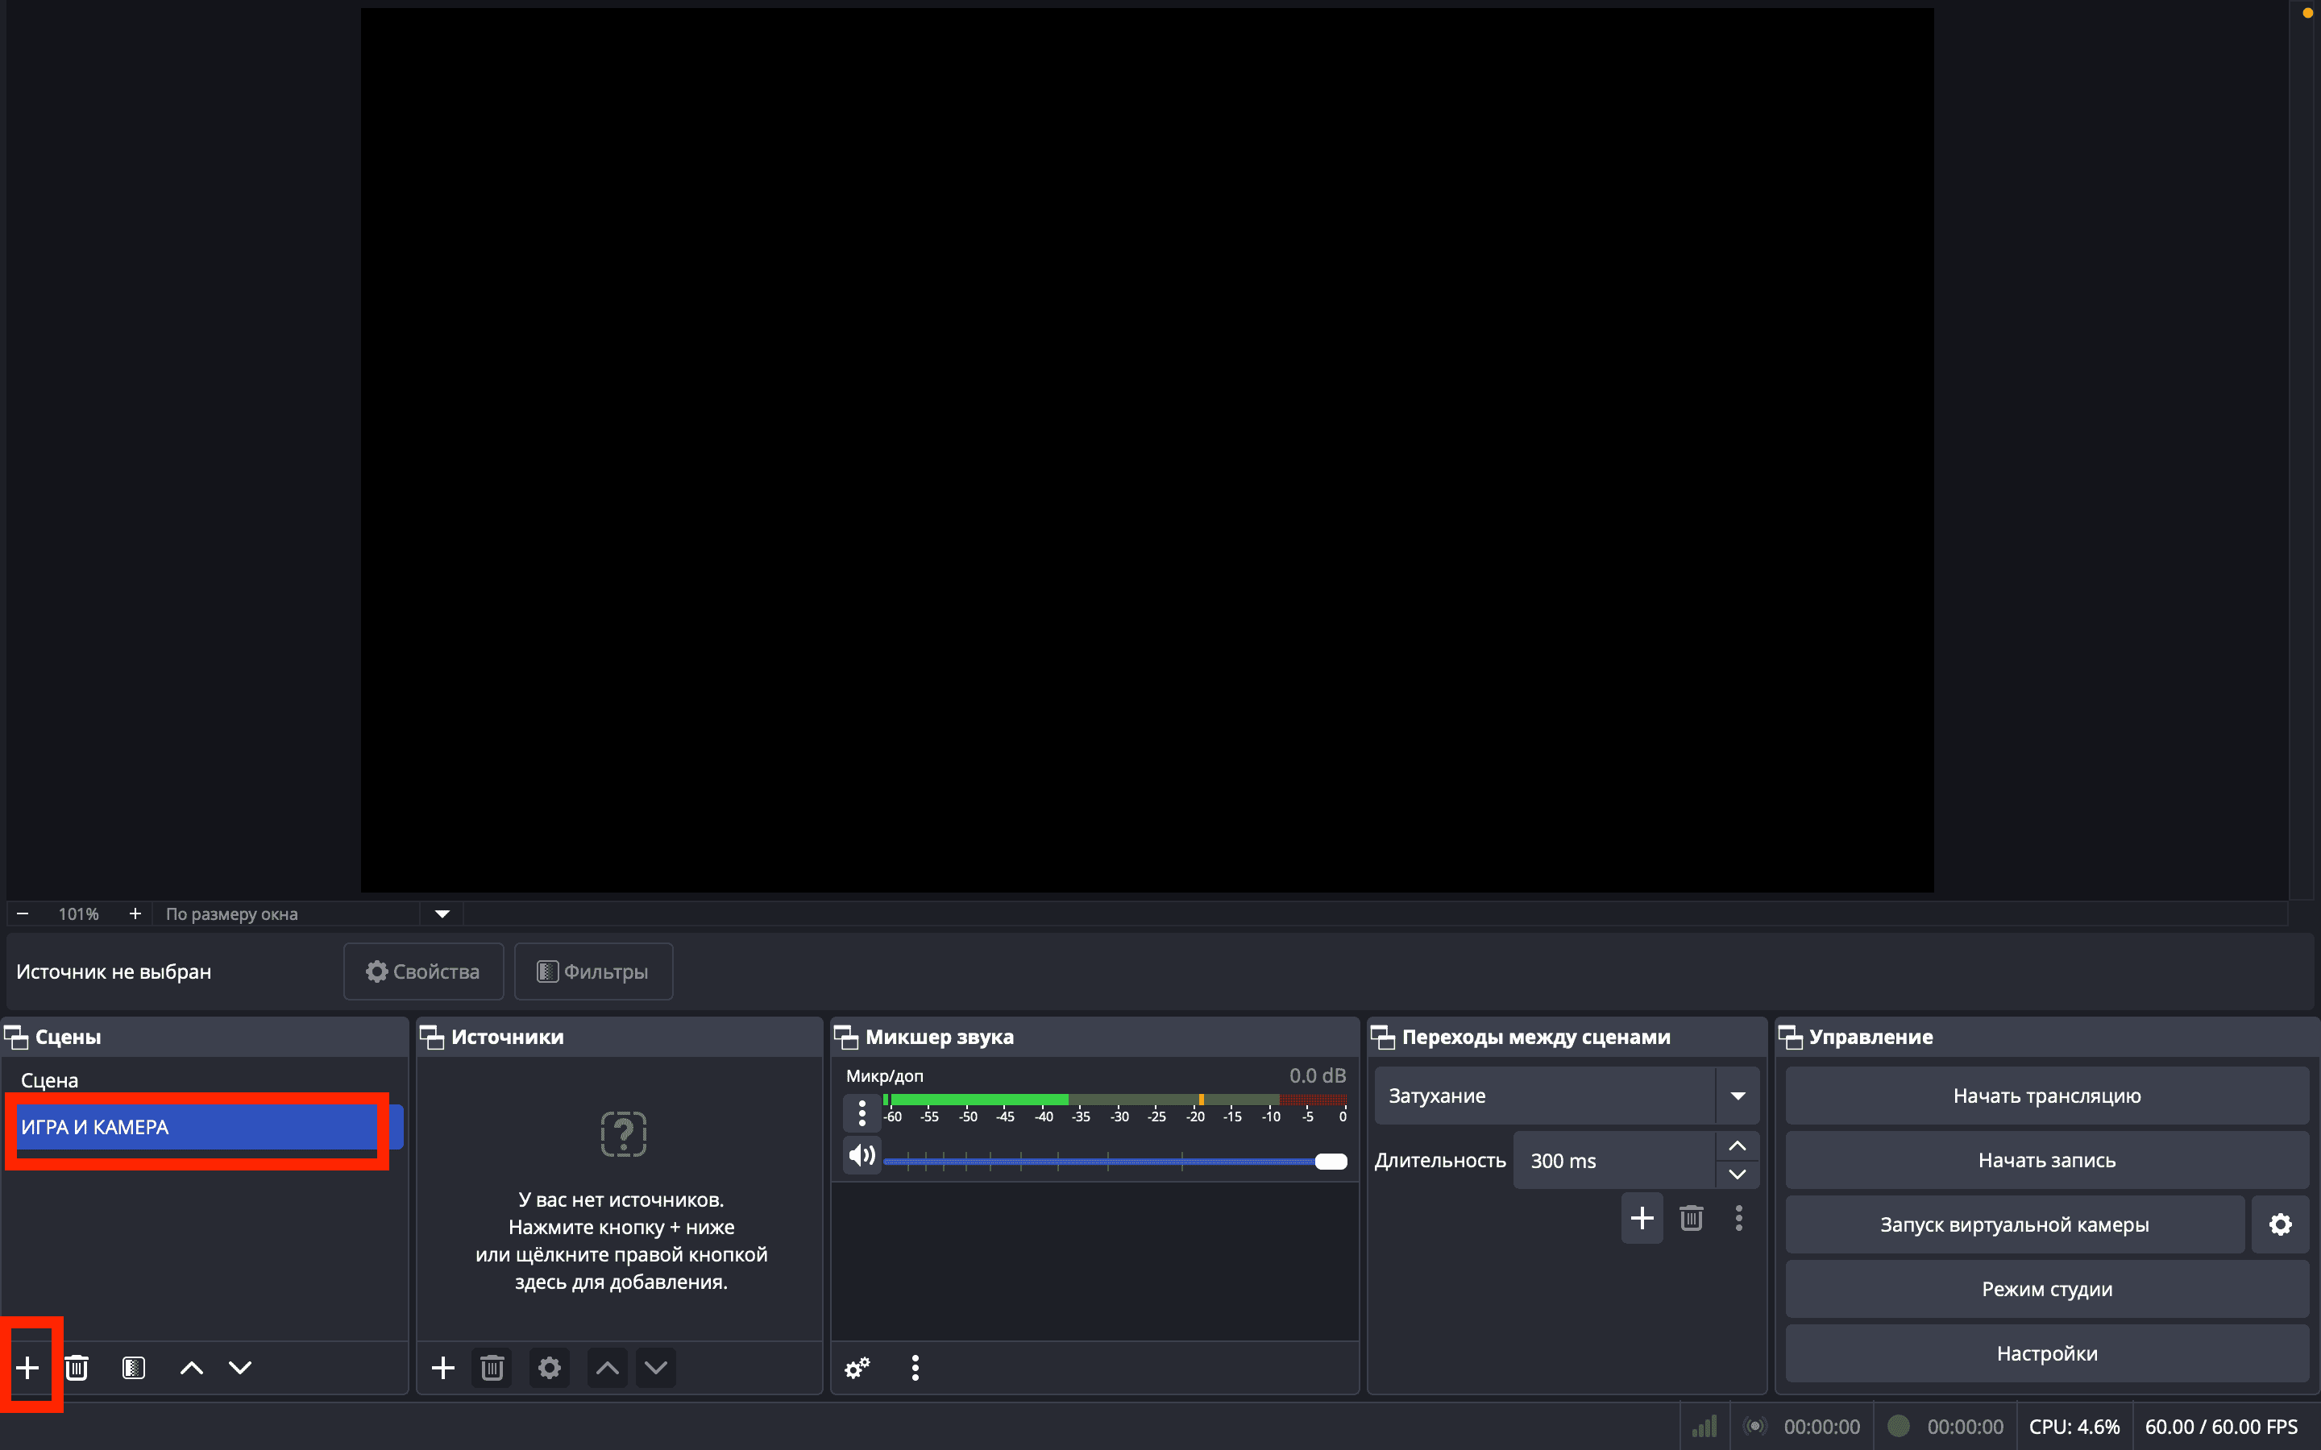Move scene up with arrow icon
The width and height of the screenshot is (2321, 1450).
[192, 1368]
